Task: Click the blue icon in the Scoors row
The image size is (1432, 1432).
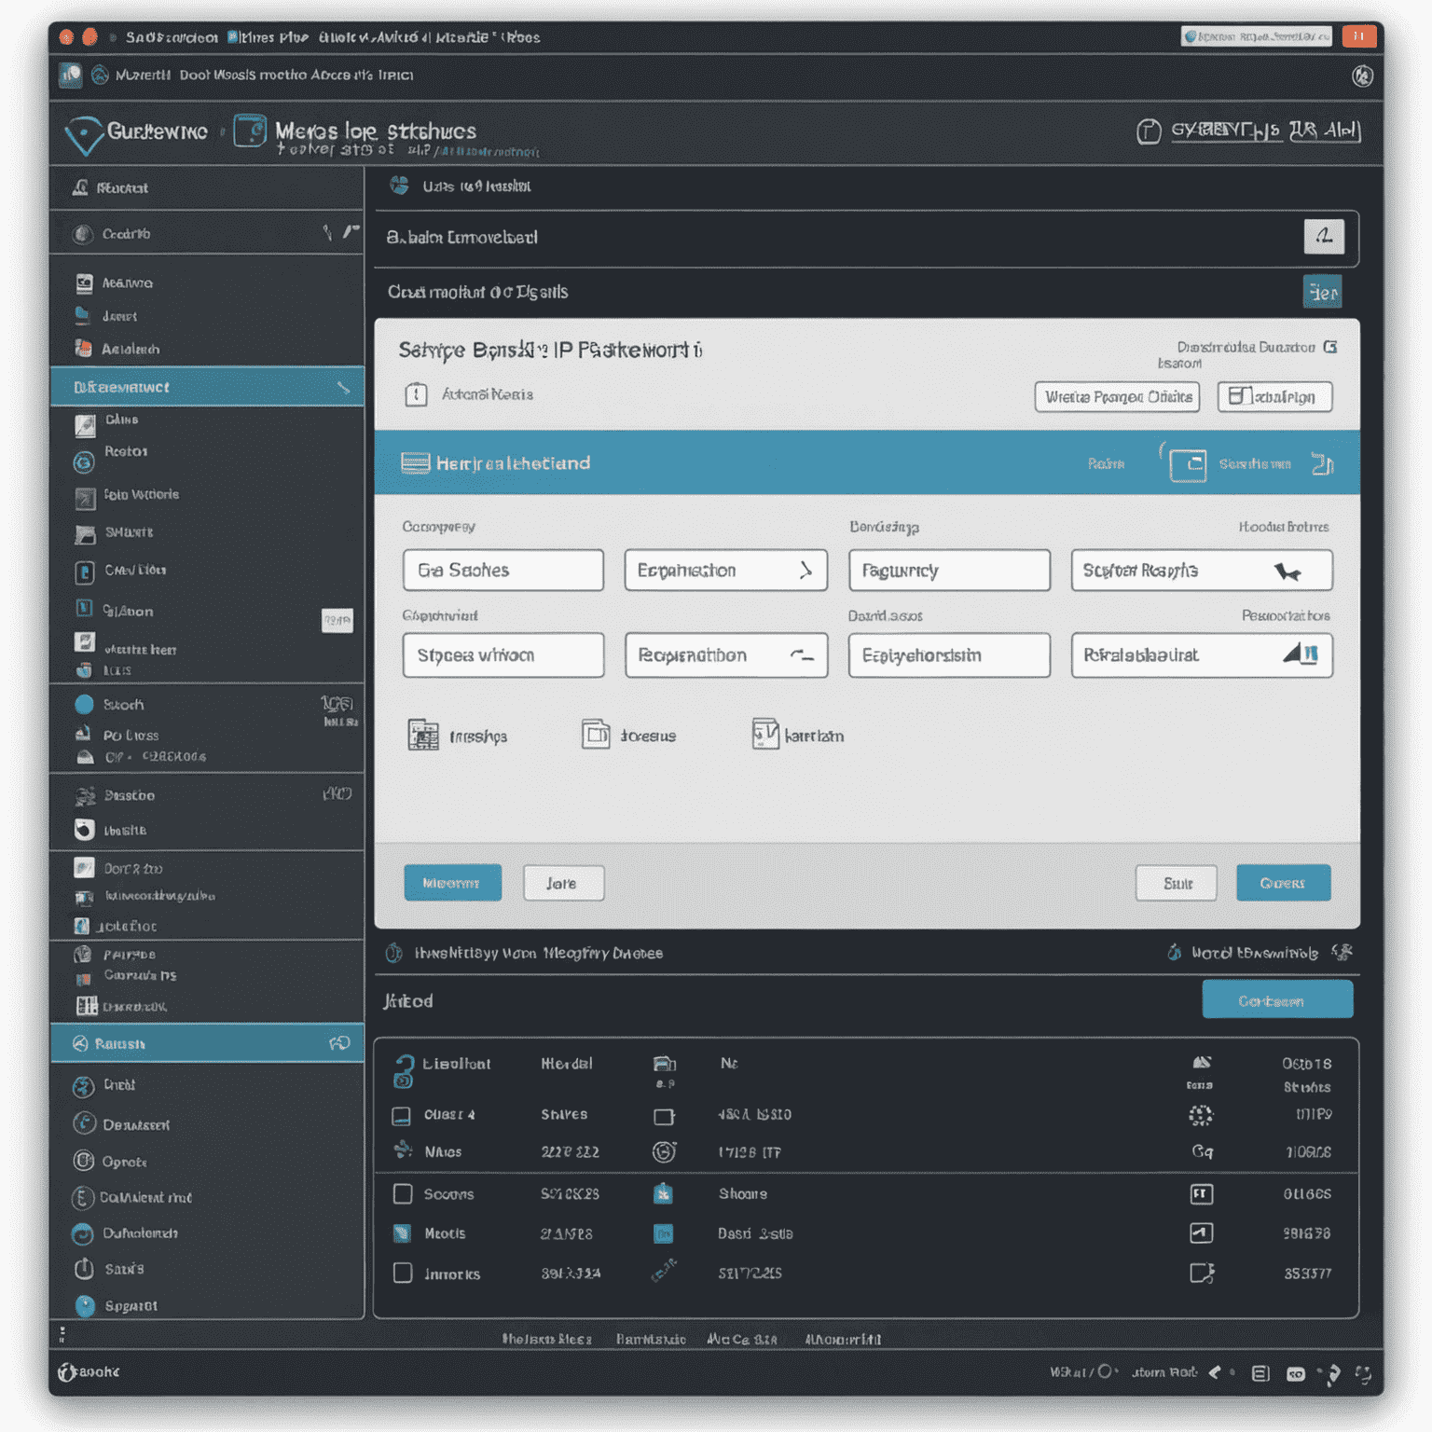Action: click(x=663, y=1194)
